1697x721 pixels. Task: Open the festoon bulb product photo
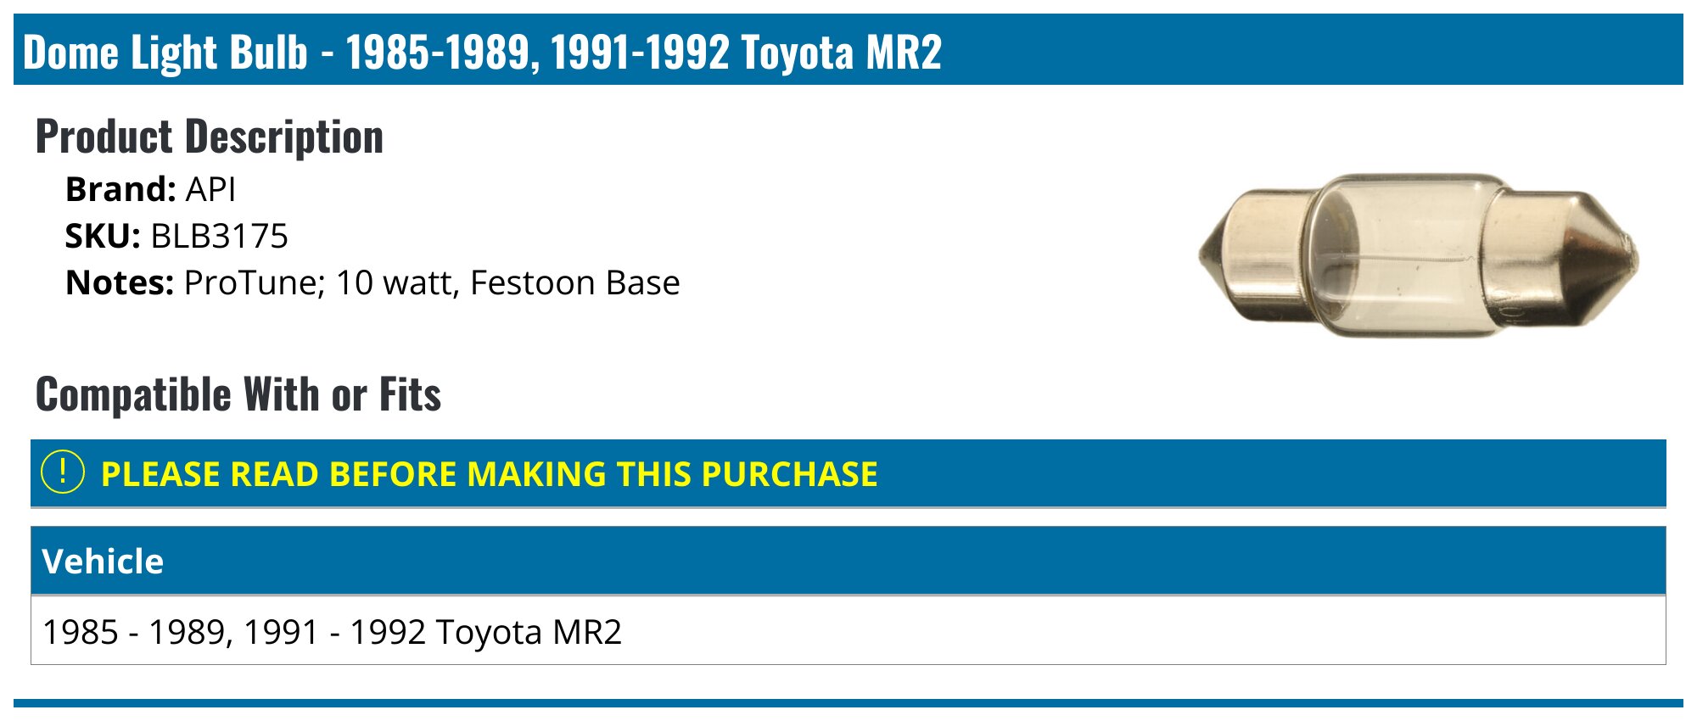pos(1417,254)
